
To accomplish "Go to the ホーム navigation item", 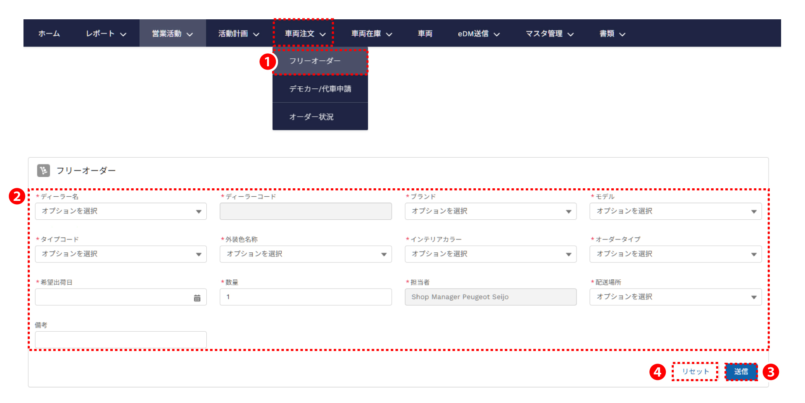I will point(49,34).
